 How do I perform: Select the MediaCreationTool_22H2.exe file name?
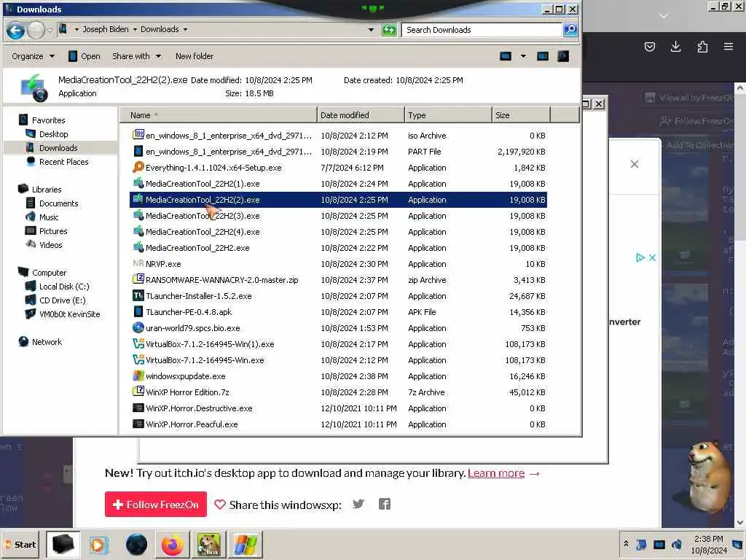coord(197,248)
